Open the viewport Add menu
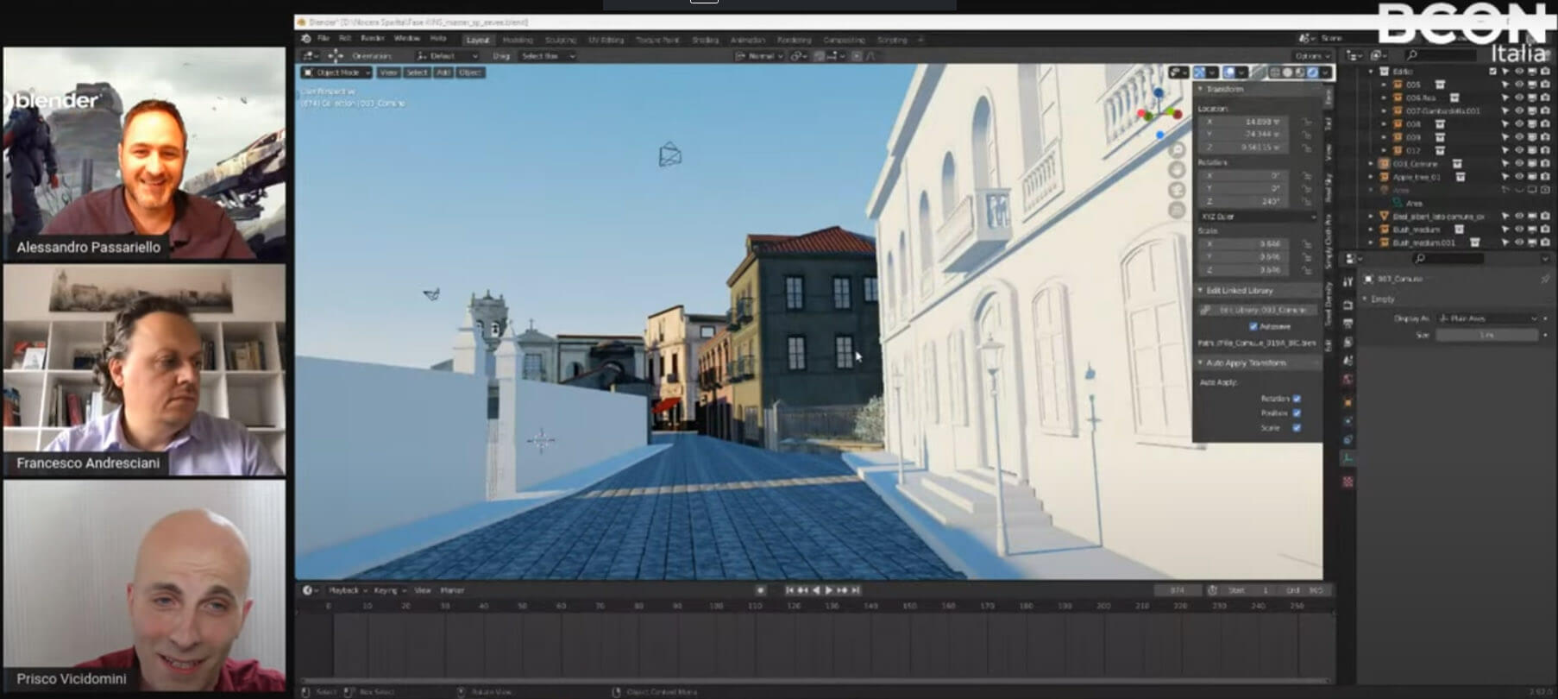This screenshot has height=699, width=1558. [x=443, y=72]
